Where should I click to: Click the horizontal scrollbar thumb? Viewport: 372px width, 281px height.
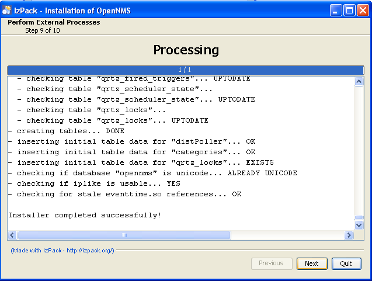tap(124, 235)
